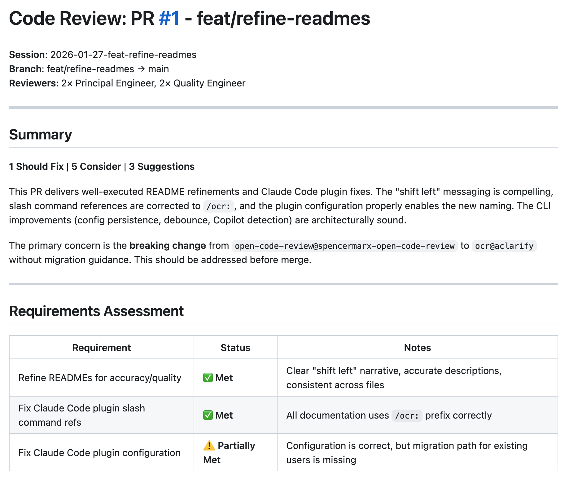
Task: Click the bold breaking change text
Action: pyautogui.click(x=168, y=245)
